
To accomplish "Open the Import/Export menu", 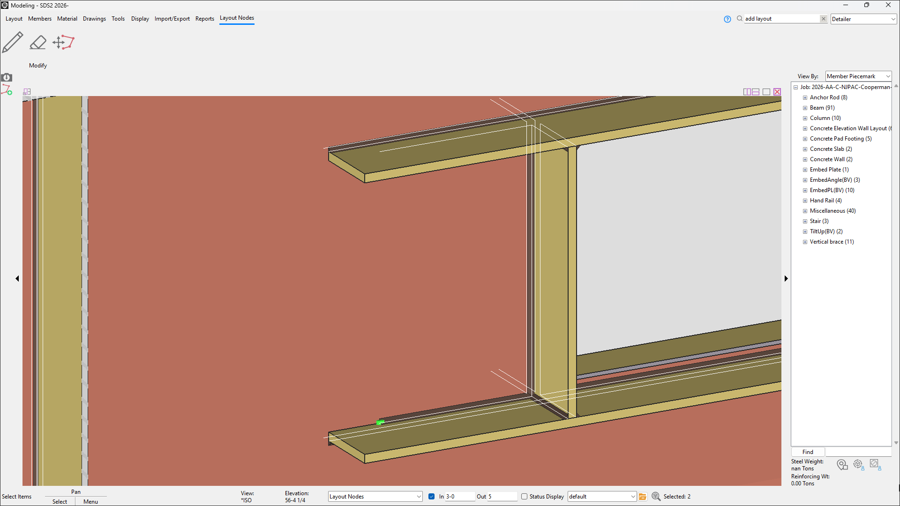I will (x=172, y=19).
